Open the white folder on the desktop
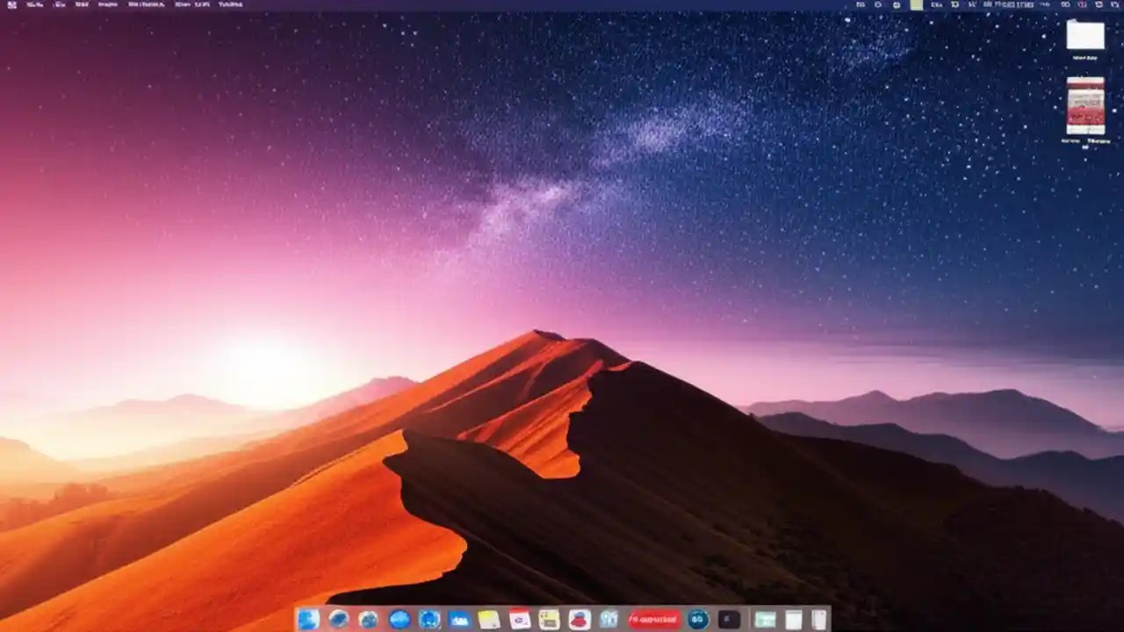Viewport: 1124px width, 632px height. (1085, 35)
